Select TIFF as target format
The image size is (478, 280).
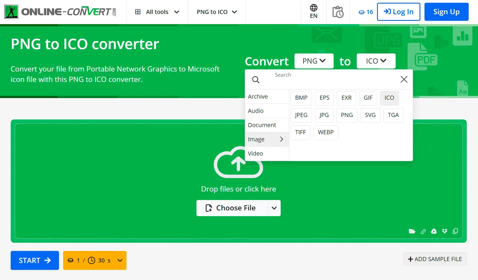coord(300,132)
